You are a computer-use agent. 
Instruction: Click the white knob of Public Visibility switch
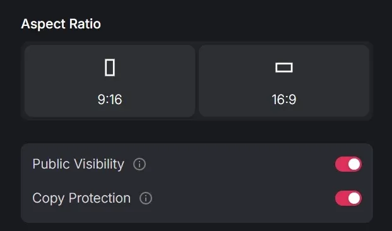click(x=354, y=164)
